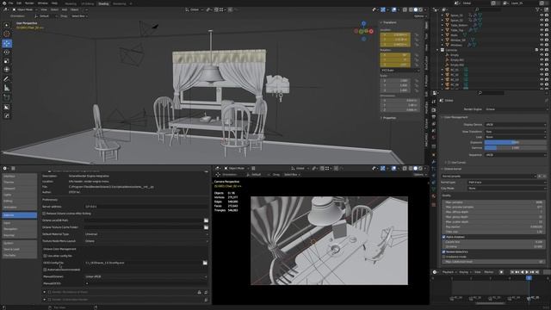Open Options in User Perspective viewport
Screen dimensions: 551x310
pyautogui.click(x=419, y=16)
